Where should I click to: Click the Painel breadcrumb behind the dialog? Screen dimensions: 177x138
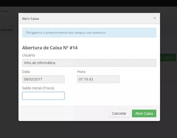click(5, 11)
